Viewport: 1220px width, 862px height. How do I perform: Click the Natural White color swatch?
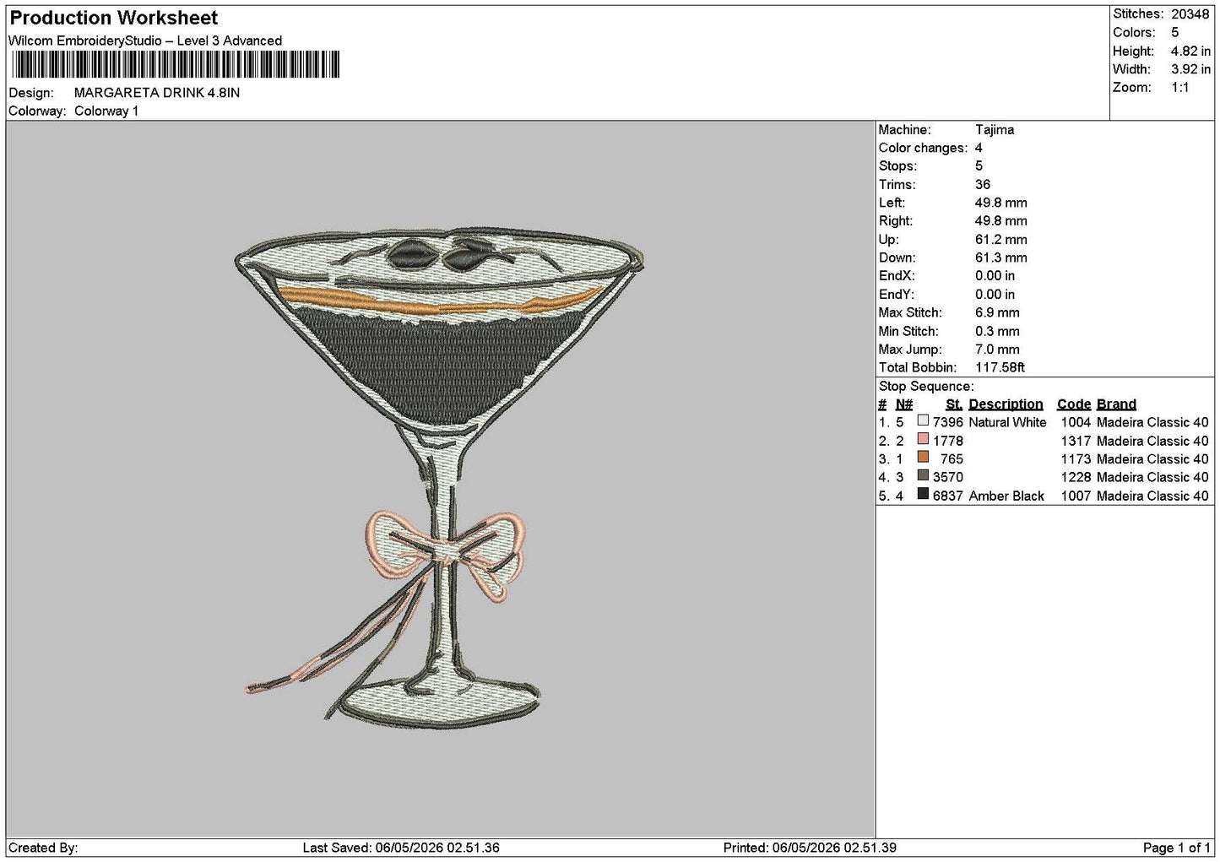click(923, 420)
